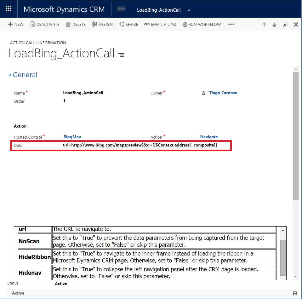Screen dimensions: 302x299
Task: Go to next record with down arrow
Action: pyautogui.click(x=274, y=25)
